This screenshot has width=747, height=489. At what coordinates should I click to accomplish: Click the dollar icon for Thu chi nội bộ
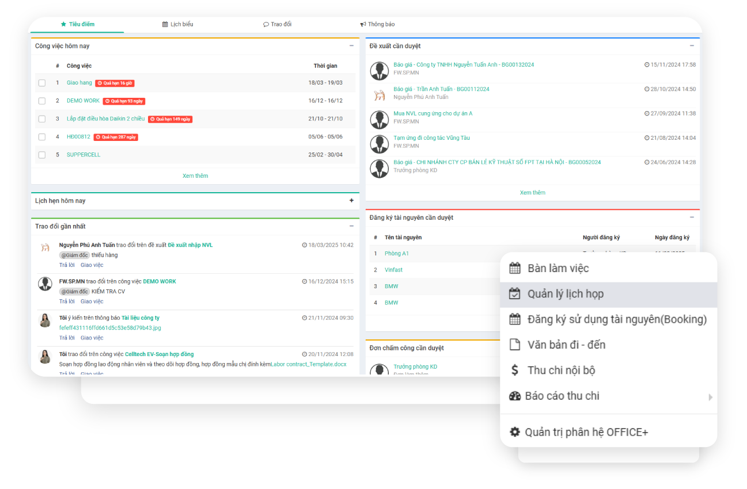click(515, 370)
